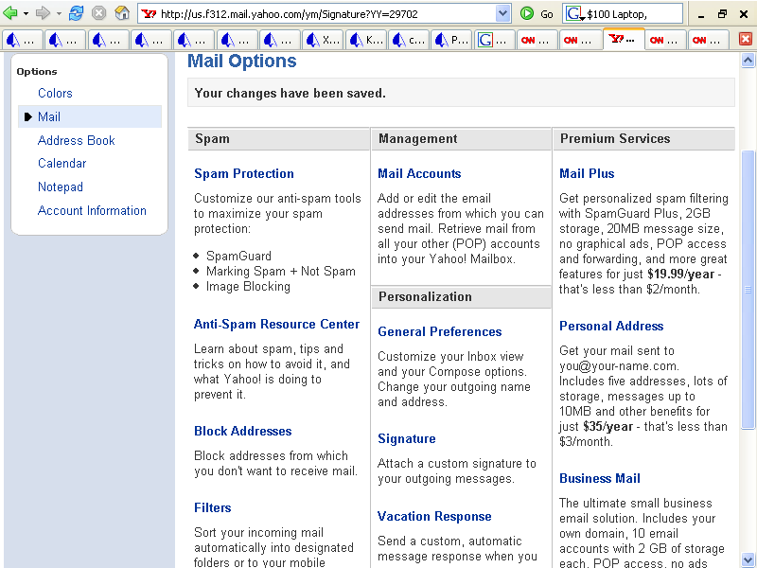Open Business Mail premium link
This screenshot has height=568, width=757.
click(x=600, y=478)
